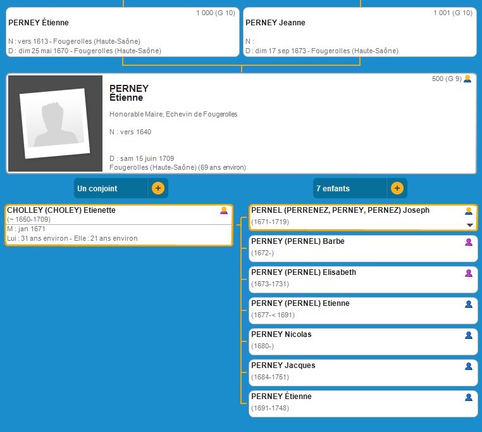This screenshot has width=482, height=432.
Task: Click the plus icon beside Un conjoint
Action: point(158,188)
